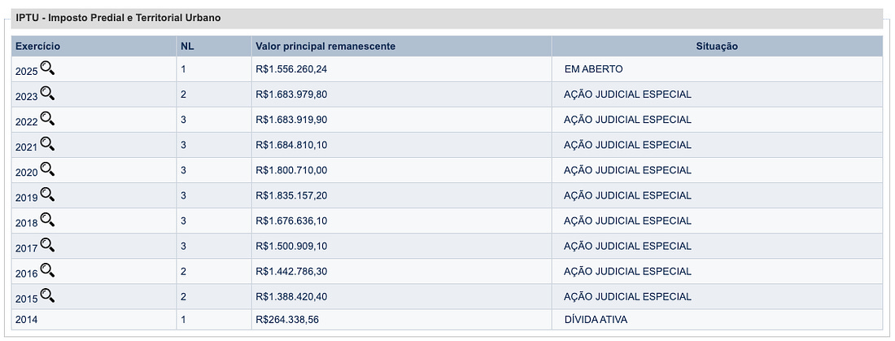The image size is (895, 341).
Task: Inspect 2017 using its magnifier icon
Action: point(47,245)
